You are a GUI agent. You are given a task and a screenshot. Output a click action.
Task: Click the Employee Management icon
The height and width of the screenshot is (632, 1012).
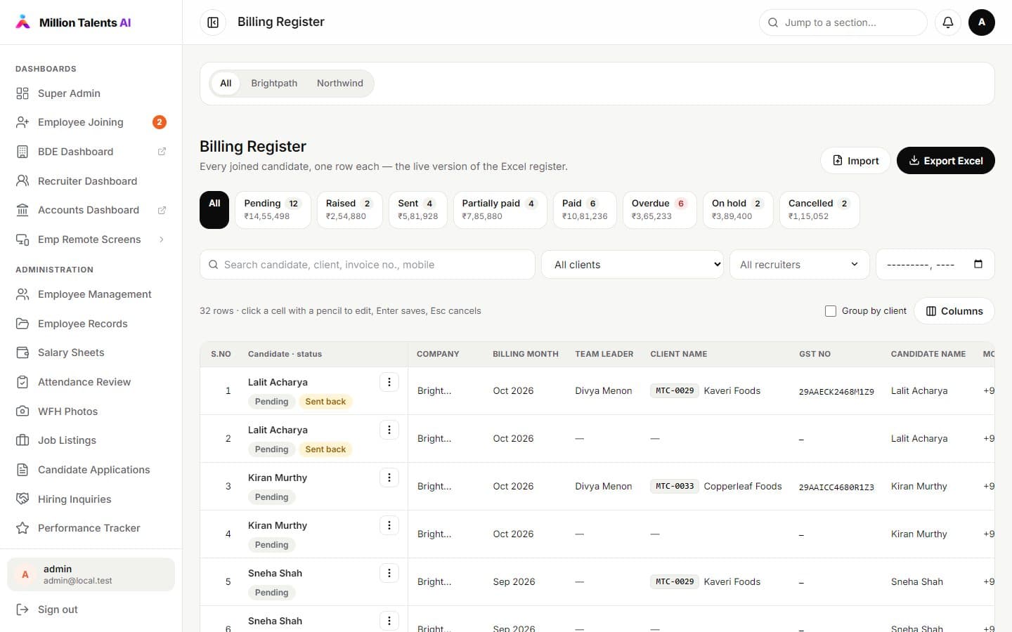point(22,294)
